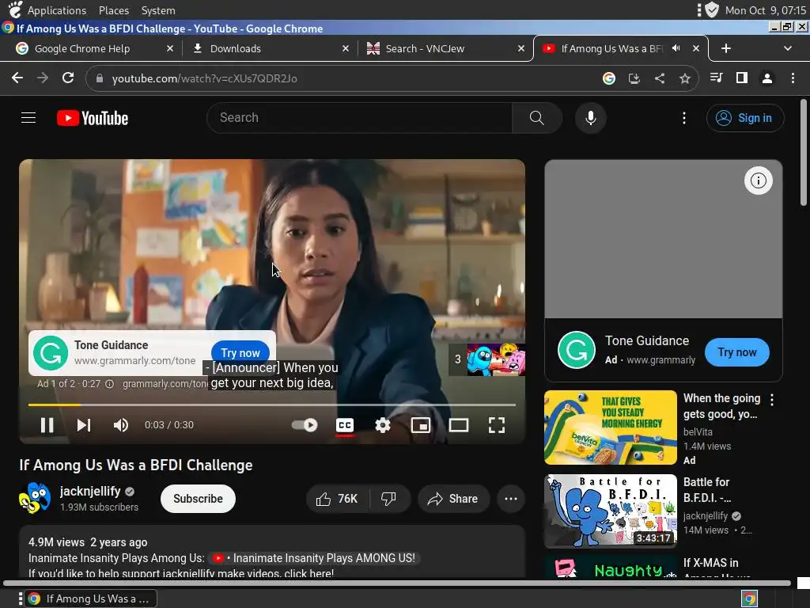Viewport: 810px width, 608px height.
Task: Click the Google icon in the address bar
Action: (x=609, y=78)
